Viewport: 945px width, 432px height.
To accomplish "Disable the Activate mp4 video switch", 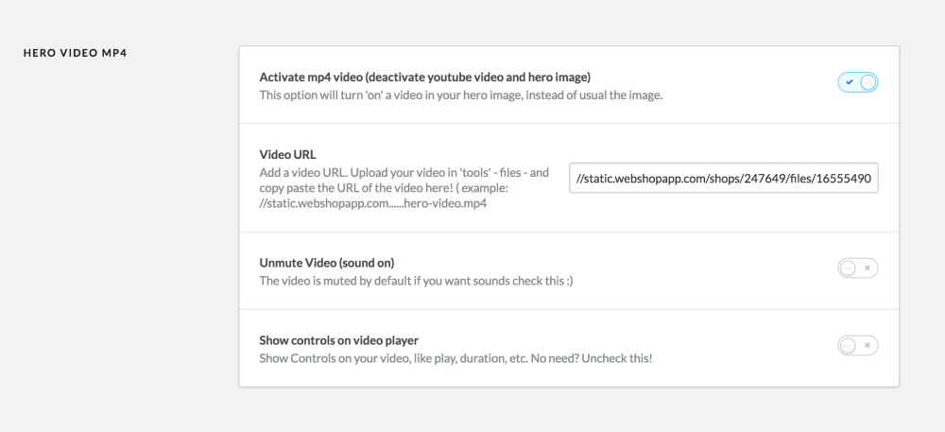I will (x=858, y=82).
